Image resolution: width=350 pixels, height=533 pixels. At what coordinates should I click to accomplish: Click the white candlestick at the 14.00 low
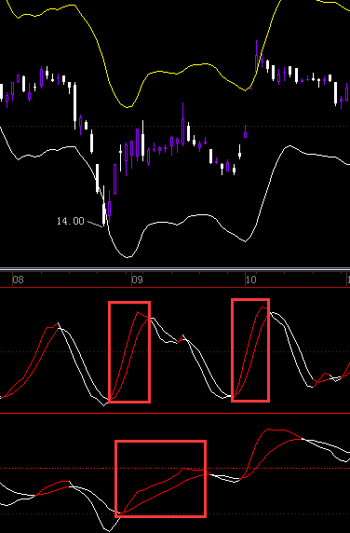104,206
